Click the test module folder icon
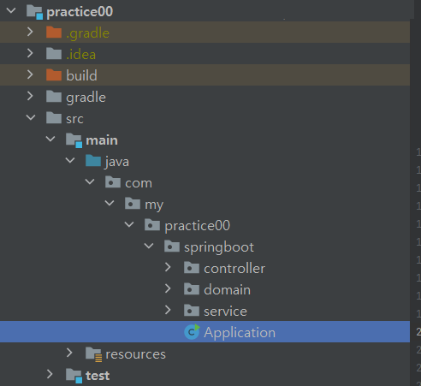The width and height of the screenshot is (421, 386). tap(74, 376)
